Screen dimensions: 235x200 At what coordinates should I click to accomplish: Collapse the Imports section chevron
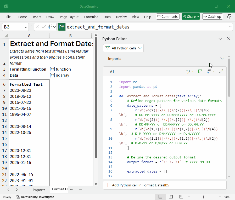pos(222,59)
